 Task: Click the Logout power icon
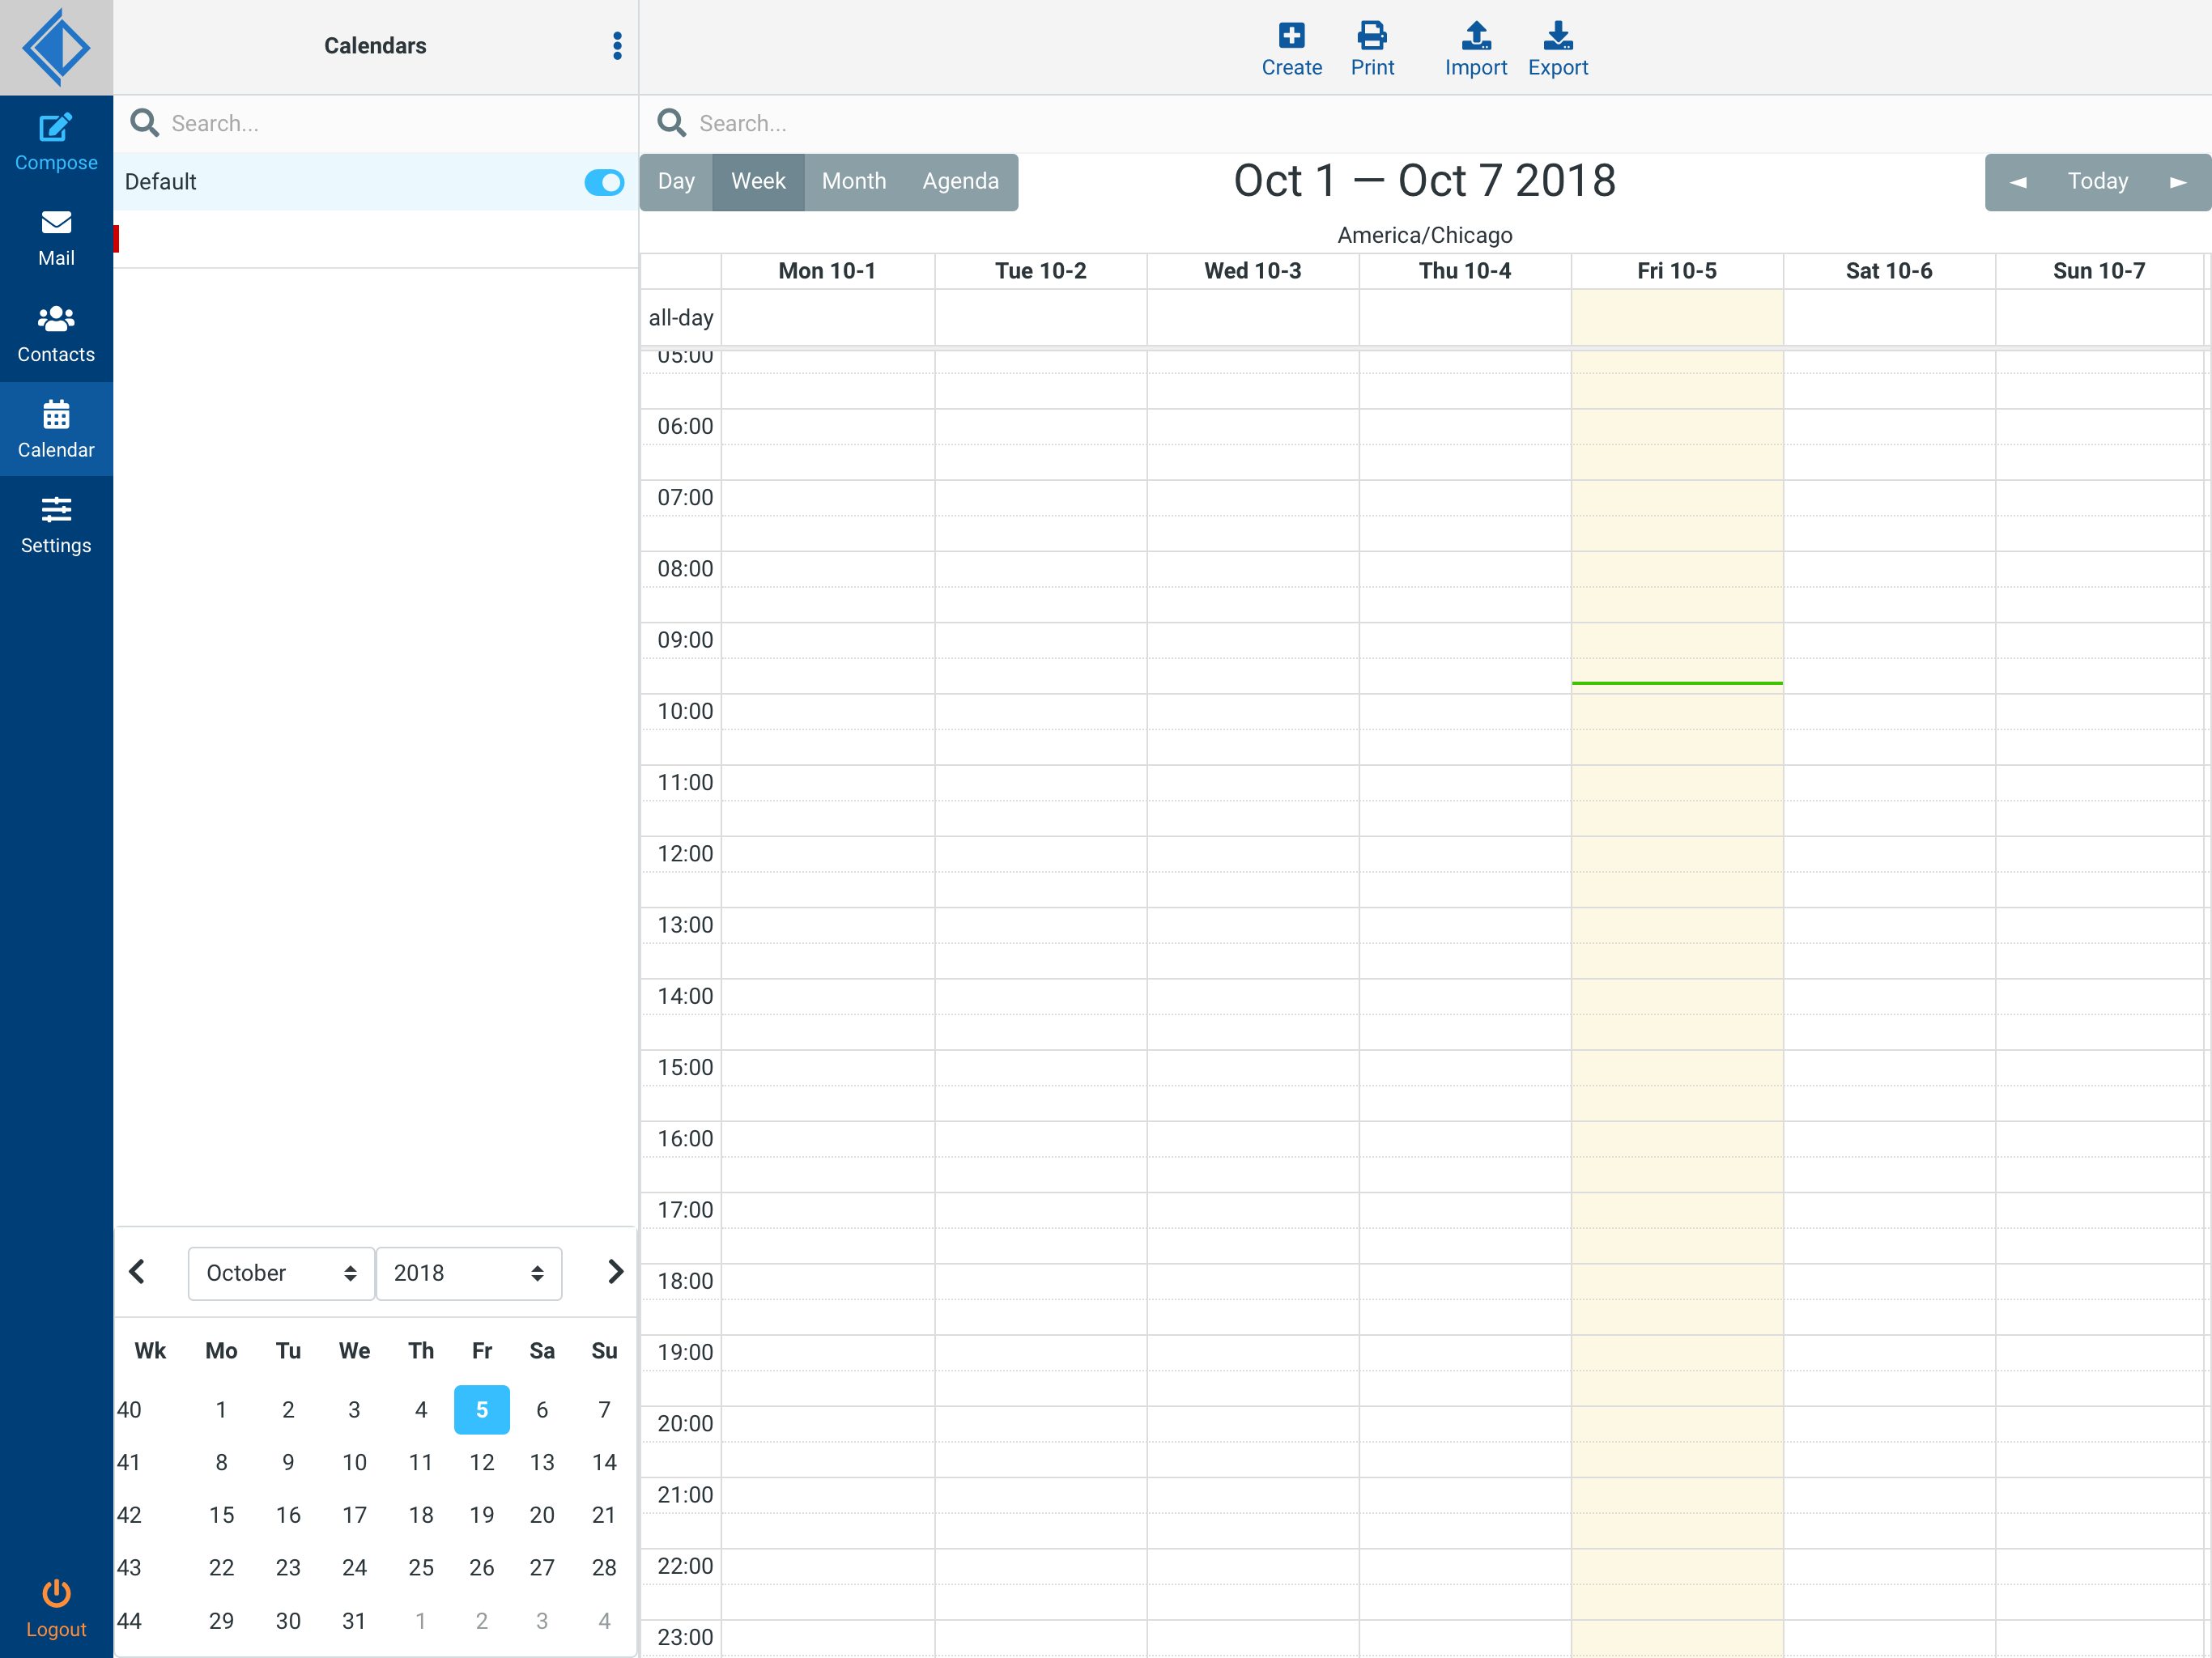click(56, 1593)
